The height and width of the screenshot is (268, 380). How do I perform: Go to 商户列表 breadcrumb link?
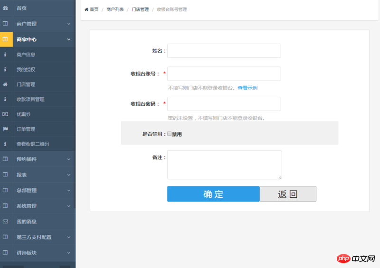[115, 9]
